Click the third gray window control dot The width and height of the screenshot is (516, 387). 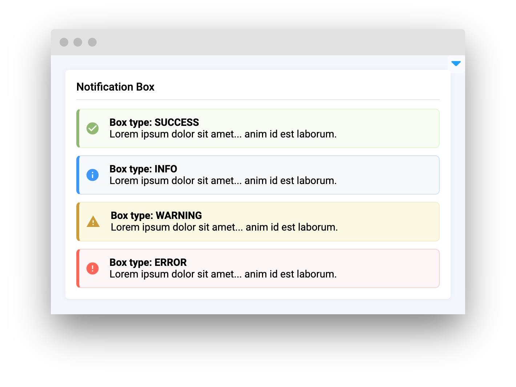pos(92,42)
